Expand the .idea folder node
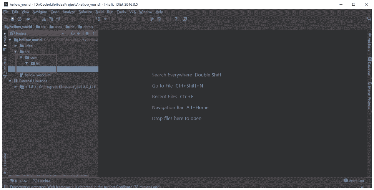The width and height of the screenshot is (374, 190). point(16,46)
